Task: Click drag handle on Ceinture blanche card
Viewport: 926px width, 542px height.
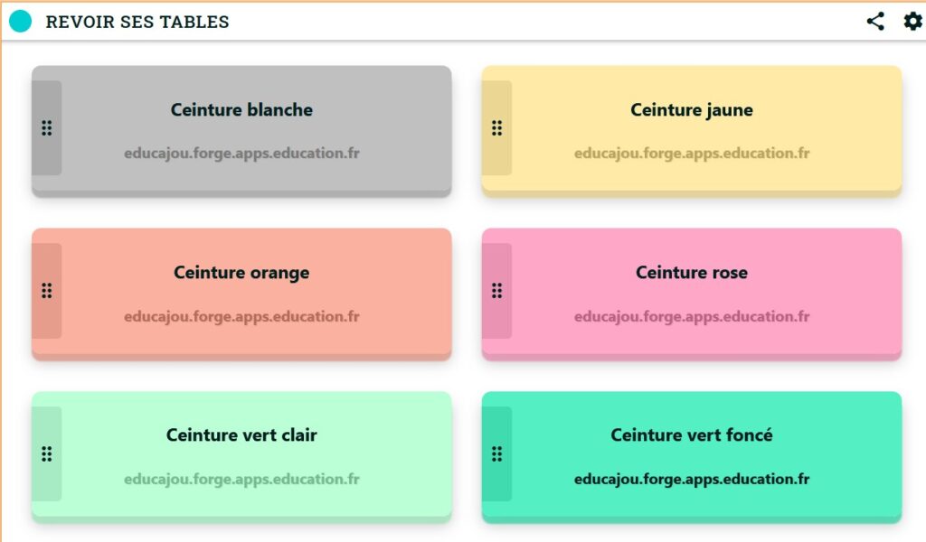Action: [47, 128]
